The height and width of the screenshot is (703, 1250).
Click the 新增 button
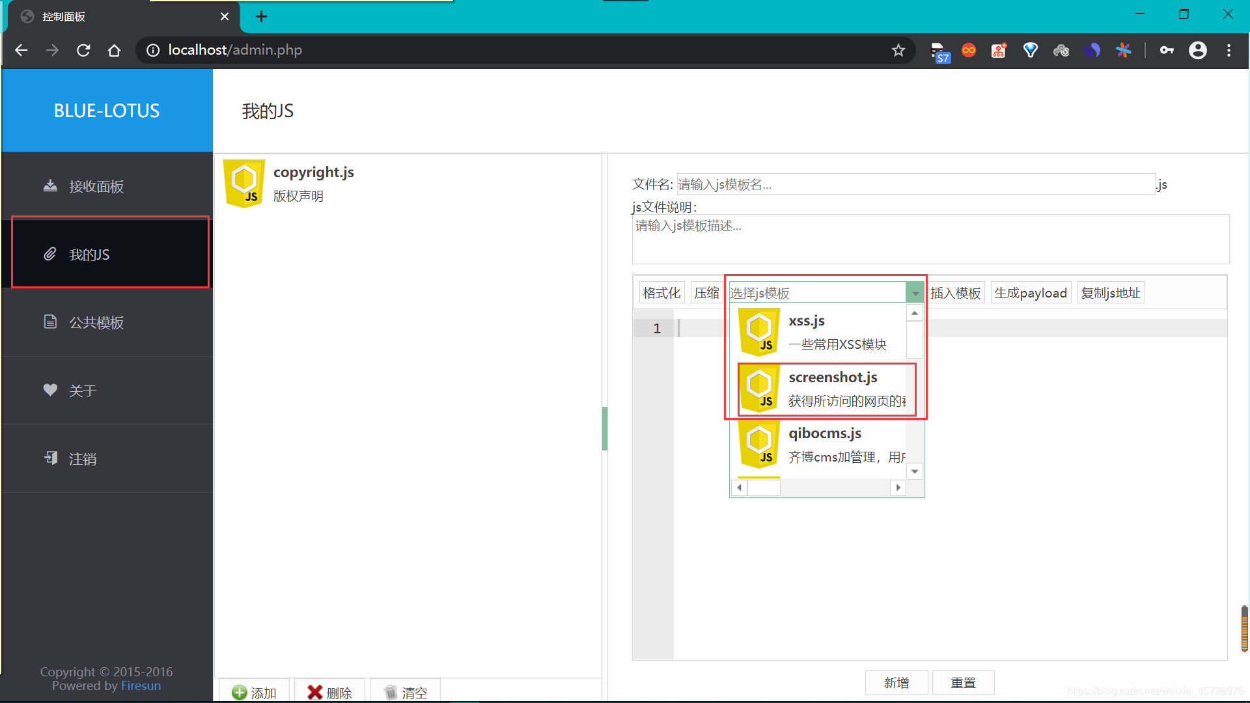(896, 683)
